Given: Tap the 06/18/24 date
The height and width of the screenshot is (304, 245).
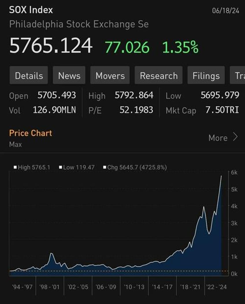Looking at the screenshot, I should coord(226,11).
